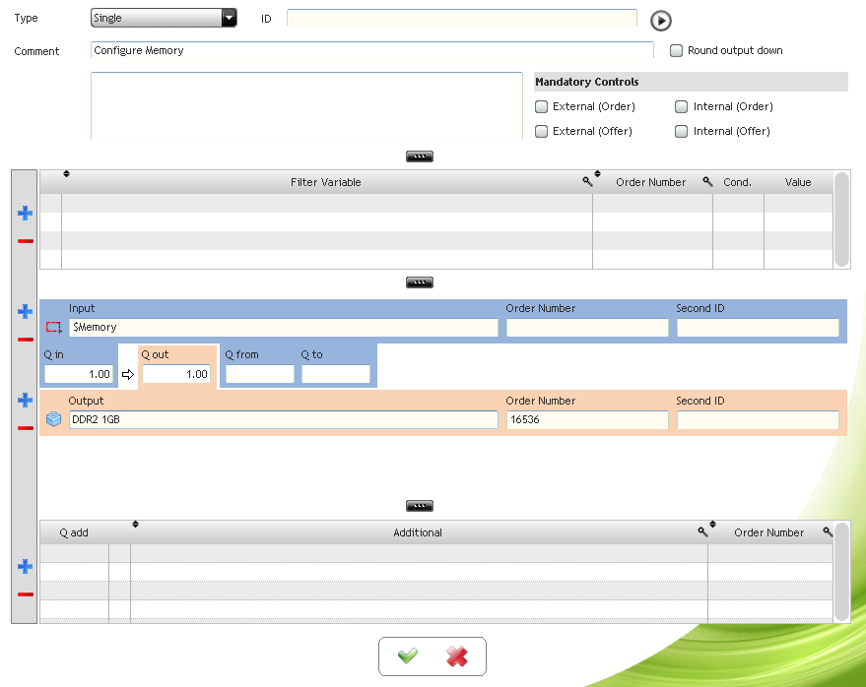Viewport: 866px width, 687px height.
Task: Add an additional item row with plus
Action: point(25,566)
